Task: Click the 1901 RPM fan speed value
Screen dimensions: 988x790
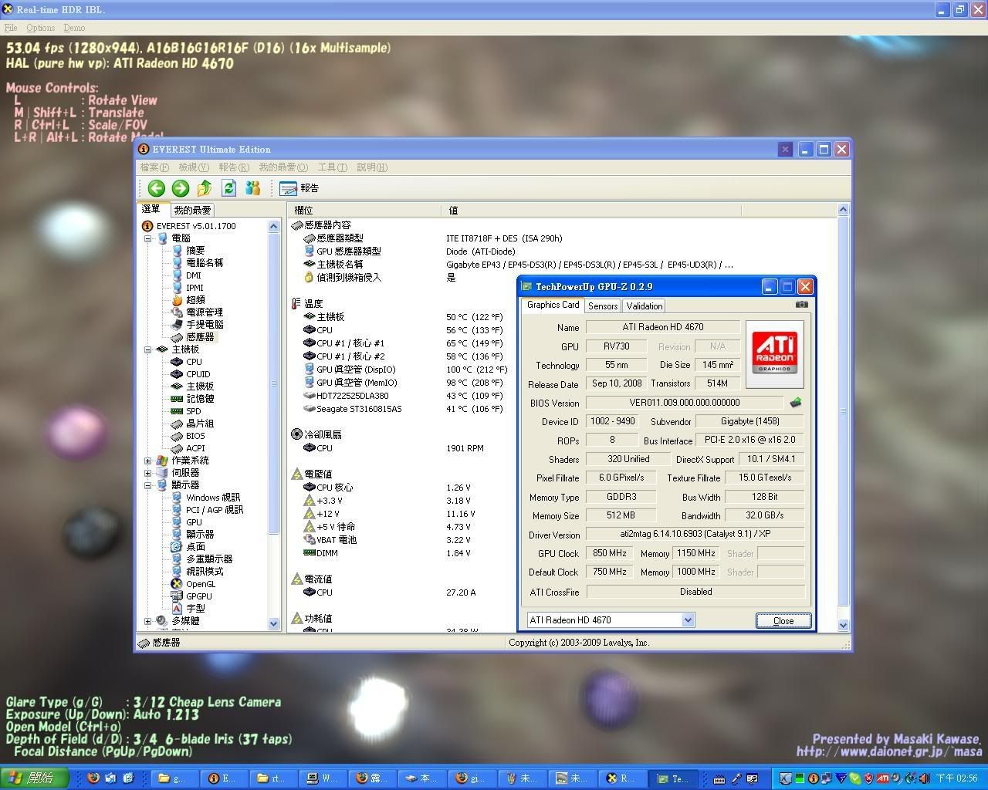Action: tap(465, 448)
